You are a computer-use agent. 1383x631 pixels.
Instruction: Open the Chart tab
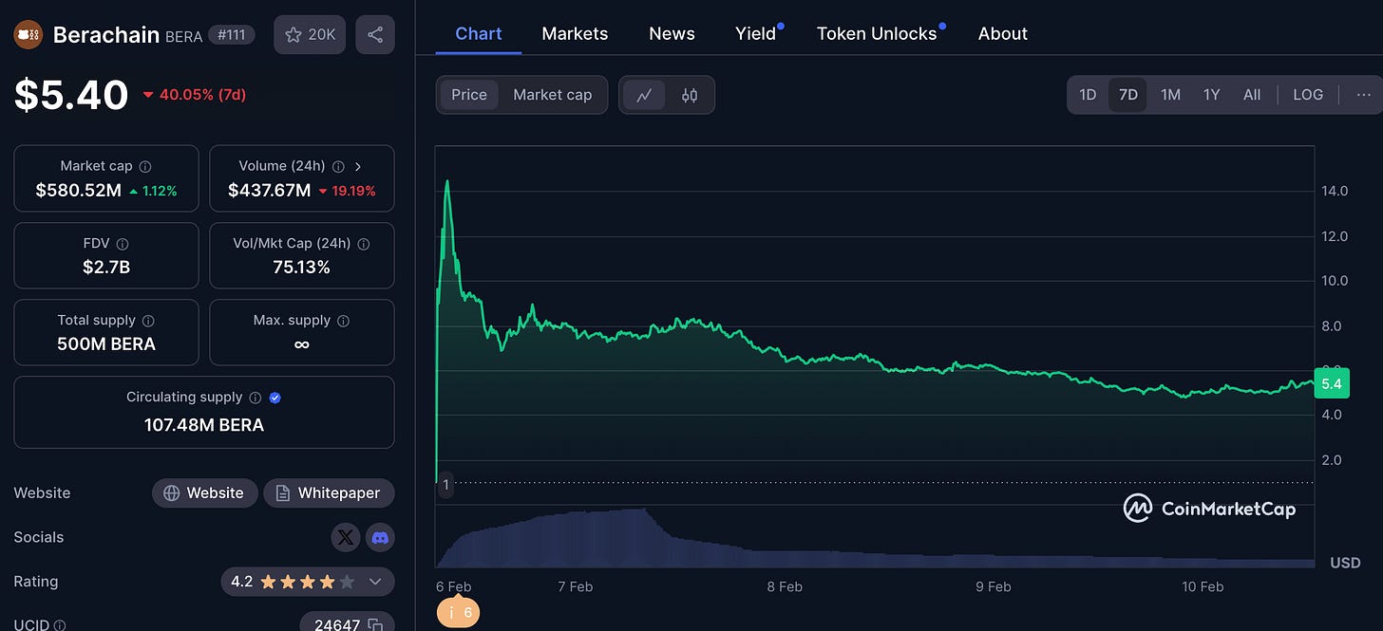[x=479, y=33]
